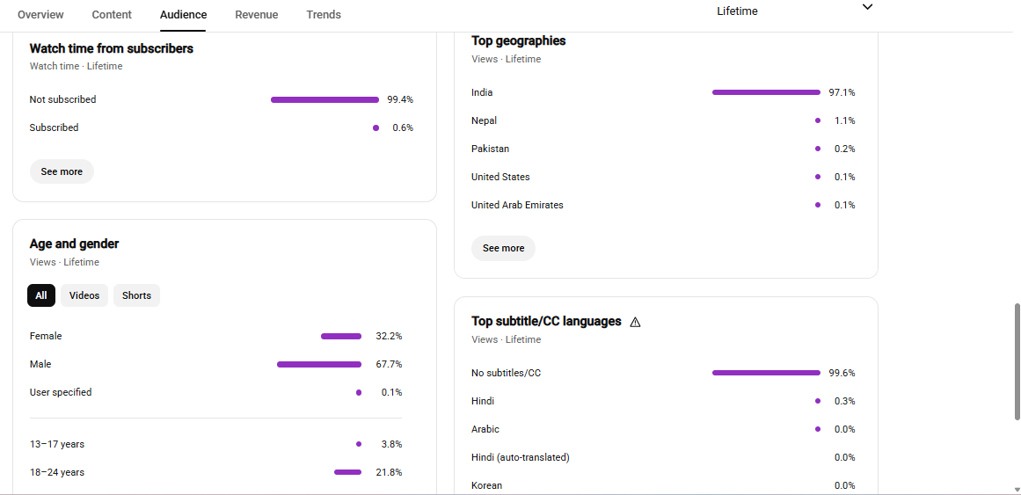This screenshot has width=1021, height=495.
Task: Click See more under Watch time from subscribers
Action: 62,171
